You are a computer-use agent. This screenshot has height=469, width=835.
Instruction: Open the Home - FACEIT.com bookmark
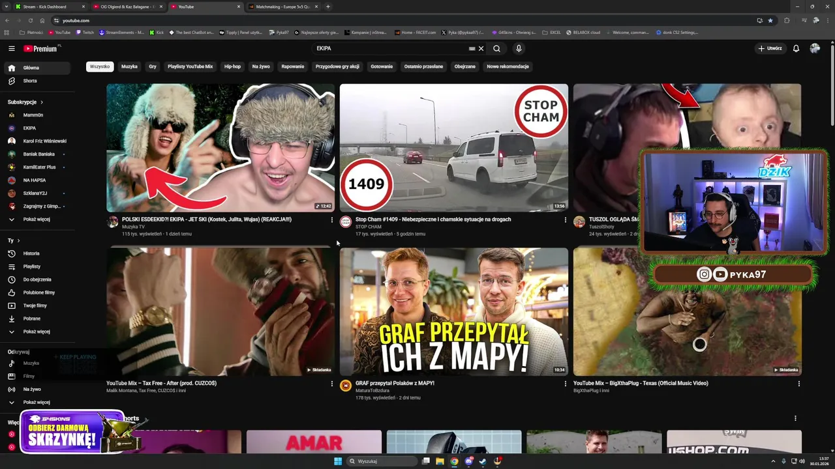point(416,32)
